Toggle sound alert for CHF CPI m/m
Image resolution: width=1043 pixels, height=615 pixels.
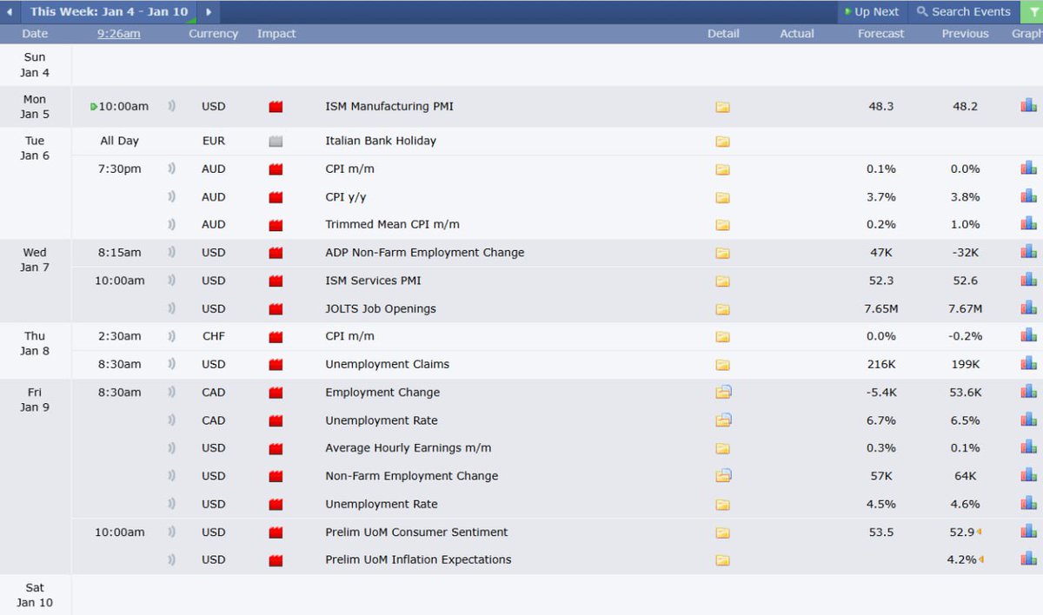pos(171,336)
